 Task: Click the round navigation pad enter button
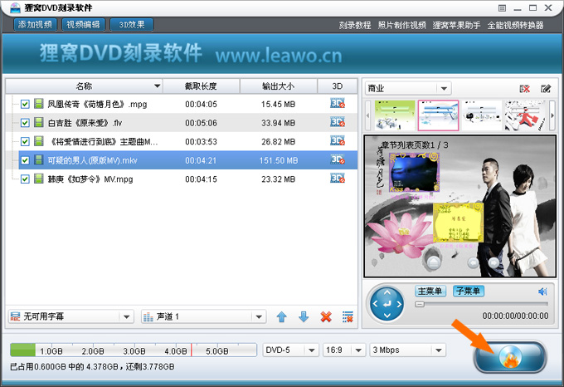(x=387, y=305)
